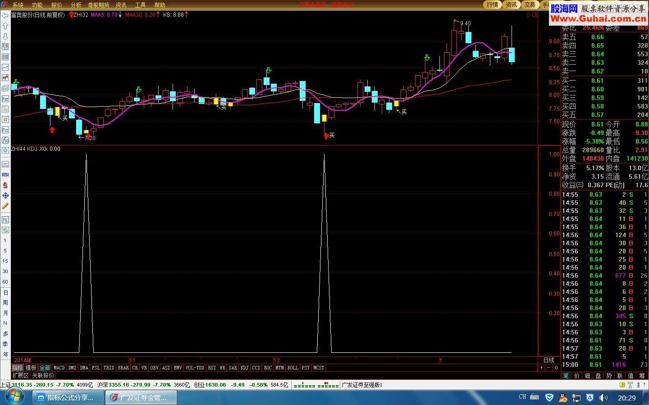The height and width of the screenshot is (405, 649).
Task: Select the 细 tab in right panel
Action: (588, 376)
